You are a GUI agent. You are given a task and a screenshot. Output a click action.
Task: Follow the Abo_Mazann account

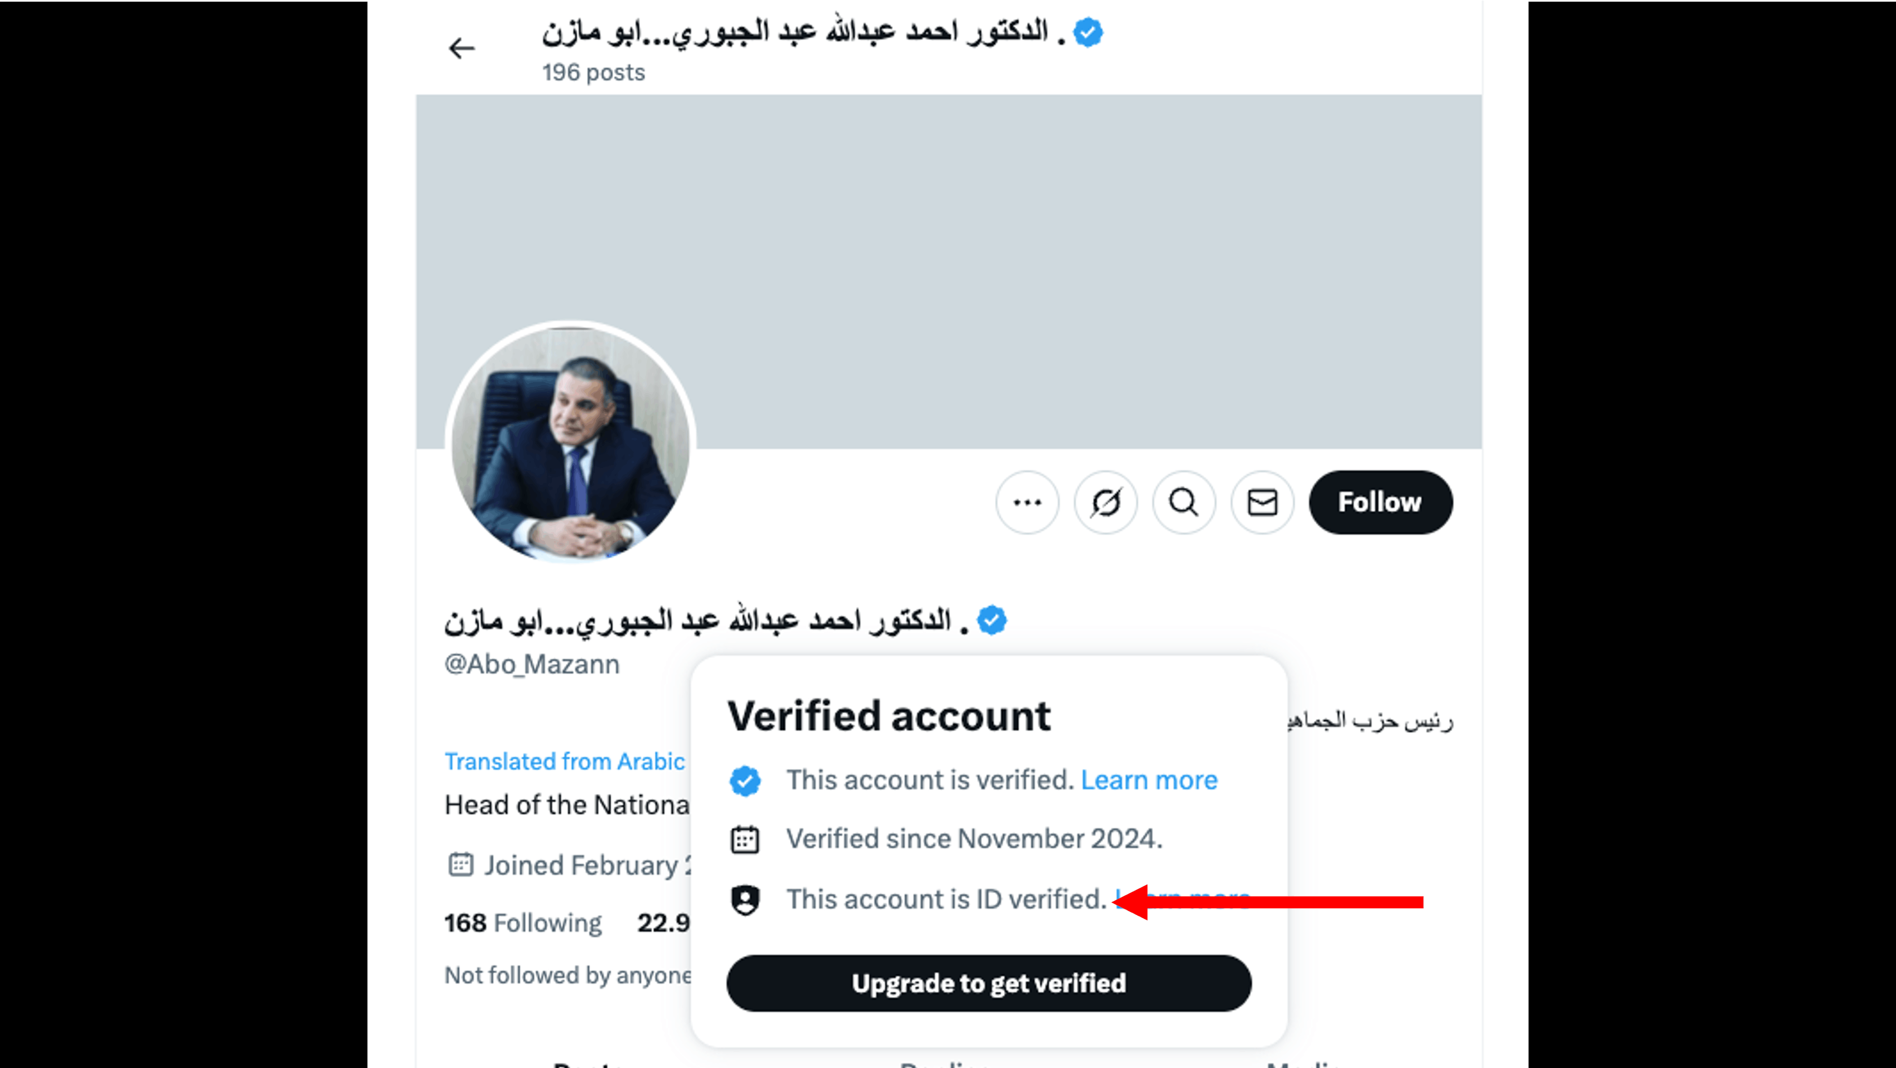point(1380,503)
